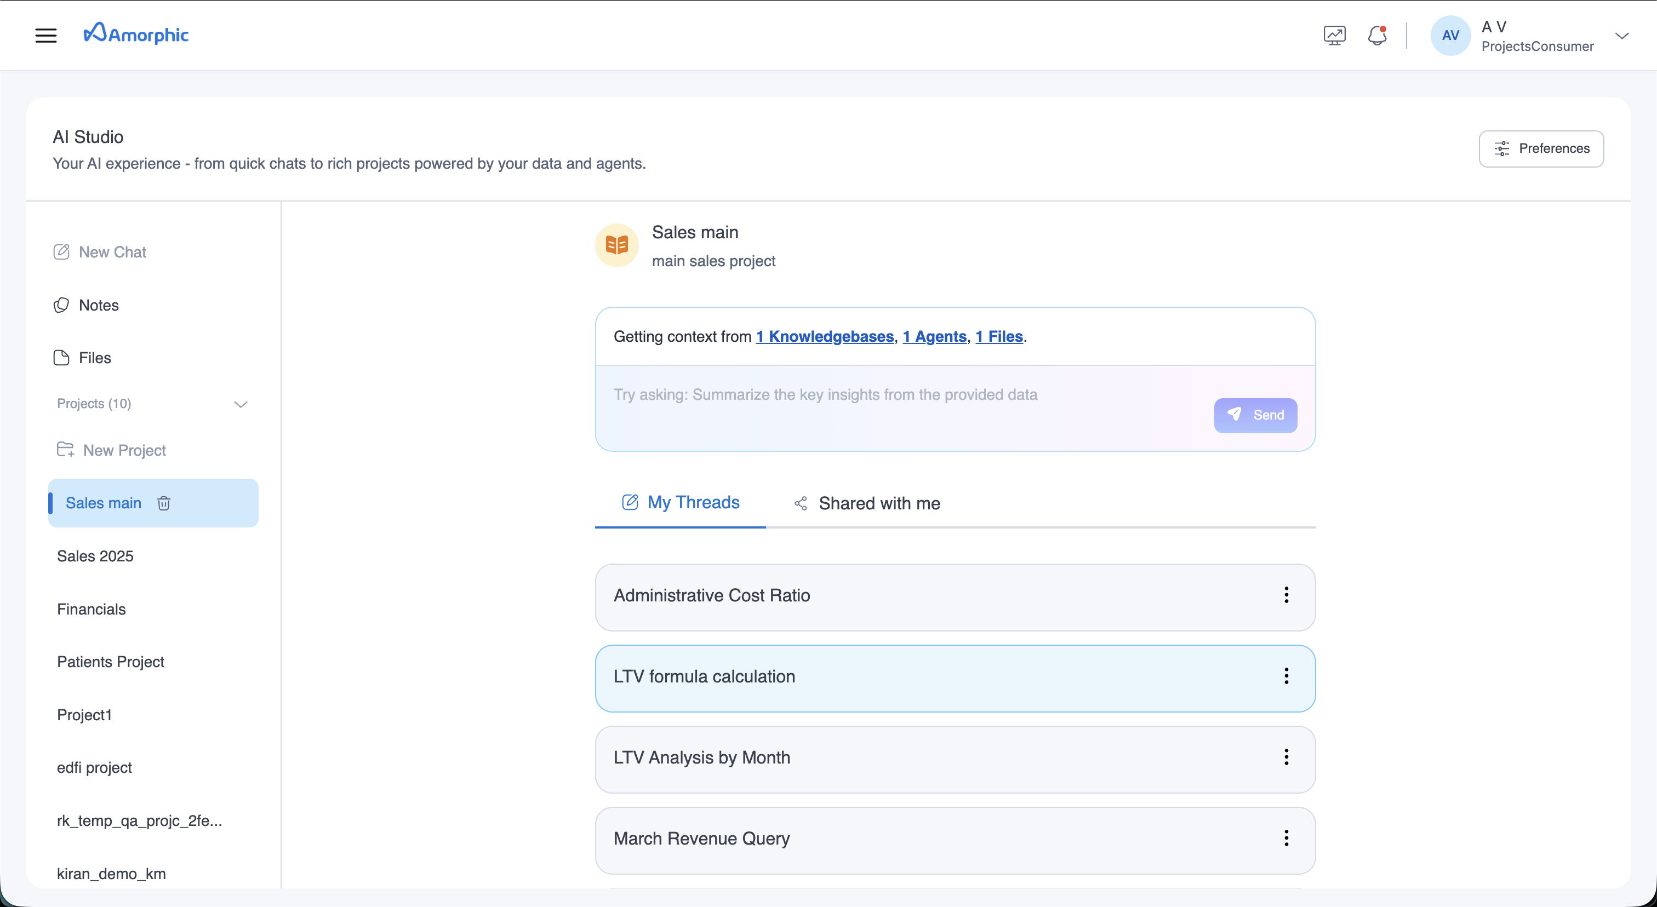Click the Send button
Screen dimensions: 1657x907
[1255, 415]
